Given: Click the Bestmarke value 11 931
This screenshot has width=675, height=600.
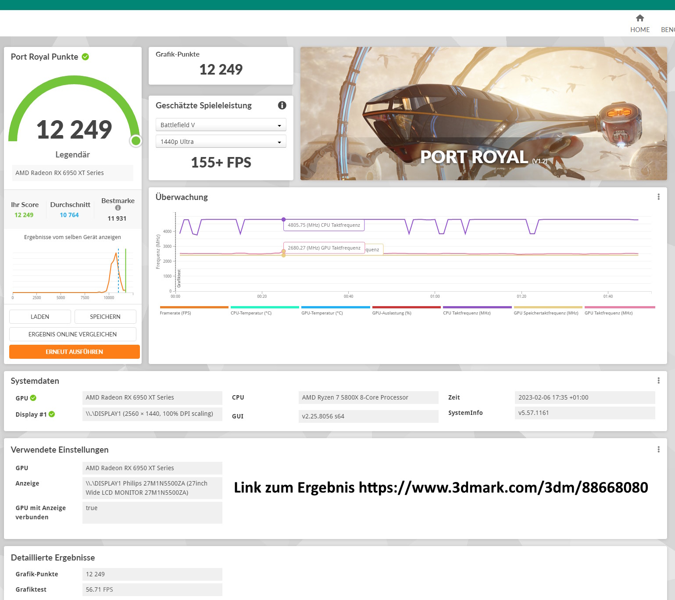Looking at the screenshot, I should click(117, 218).
